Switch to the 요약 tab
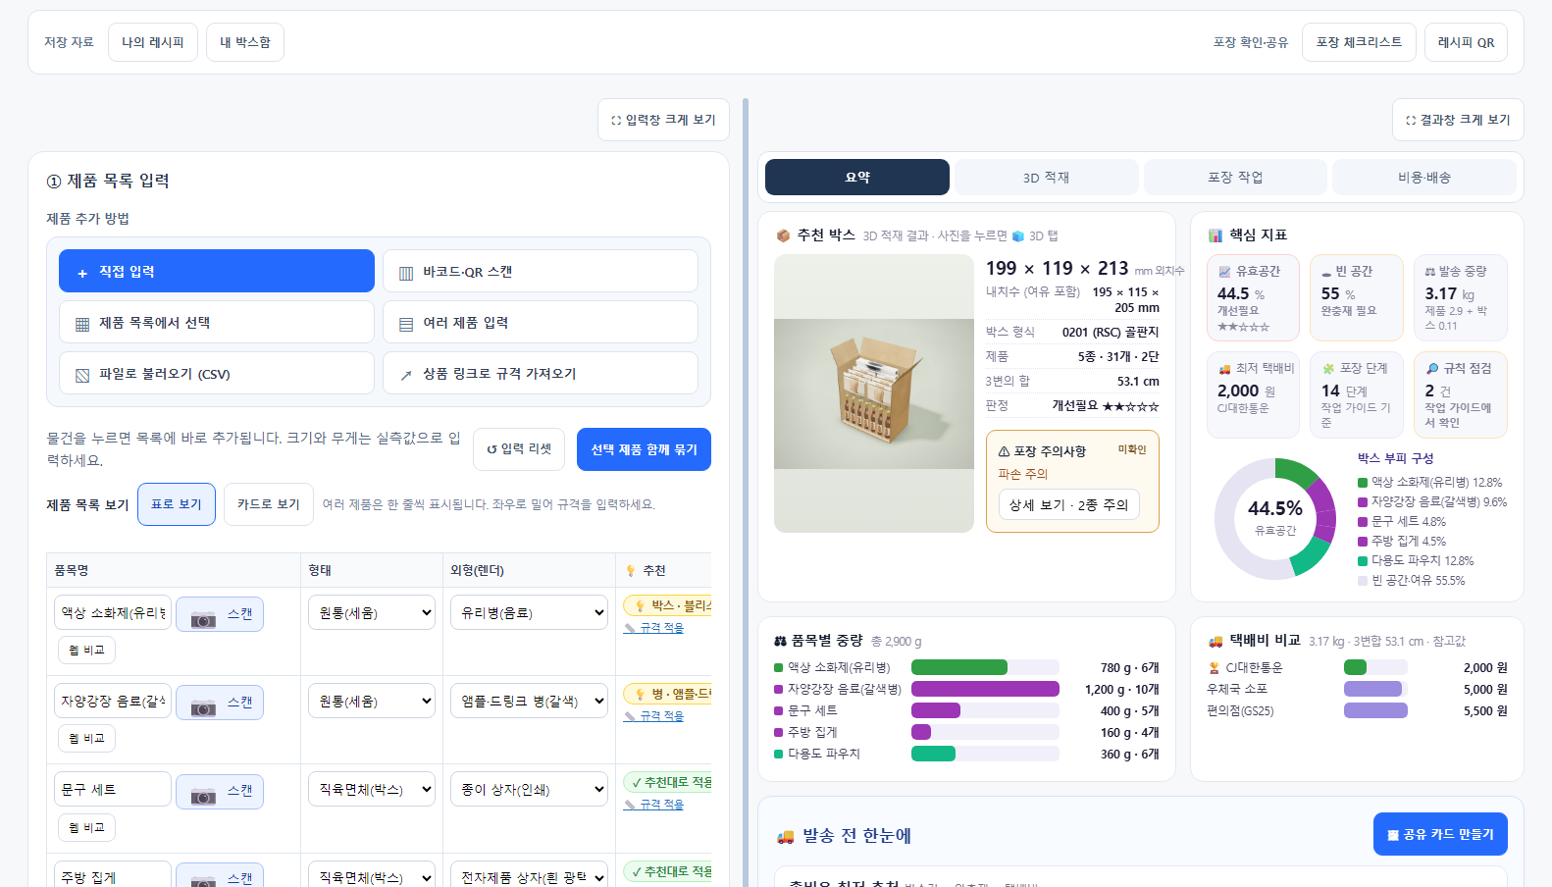This screenshot has height=887, width=1552. 857,177
